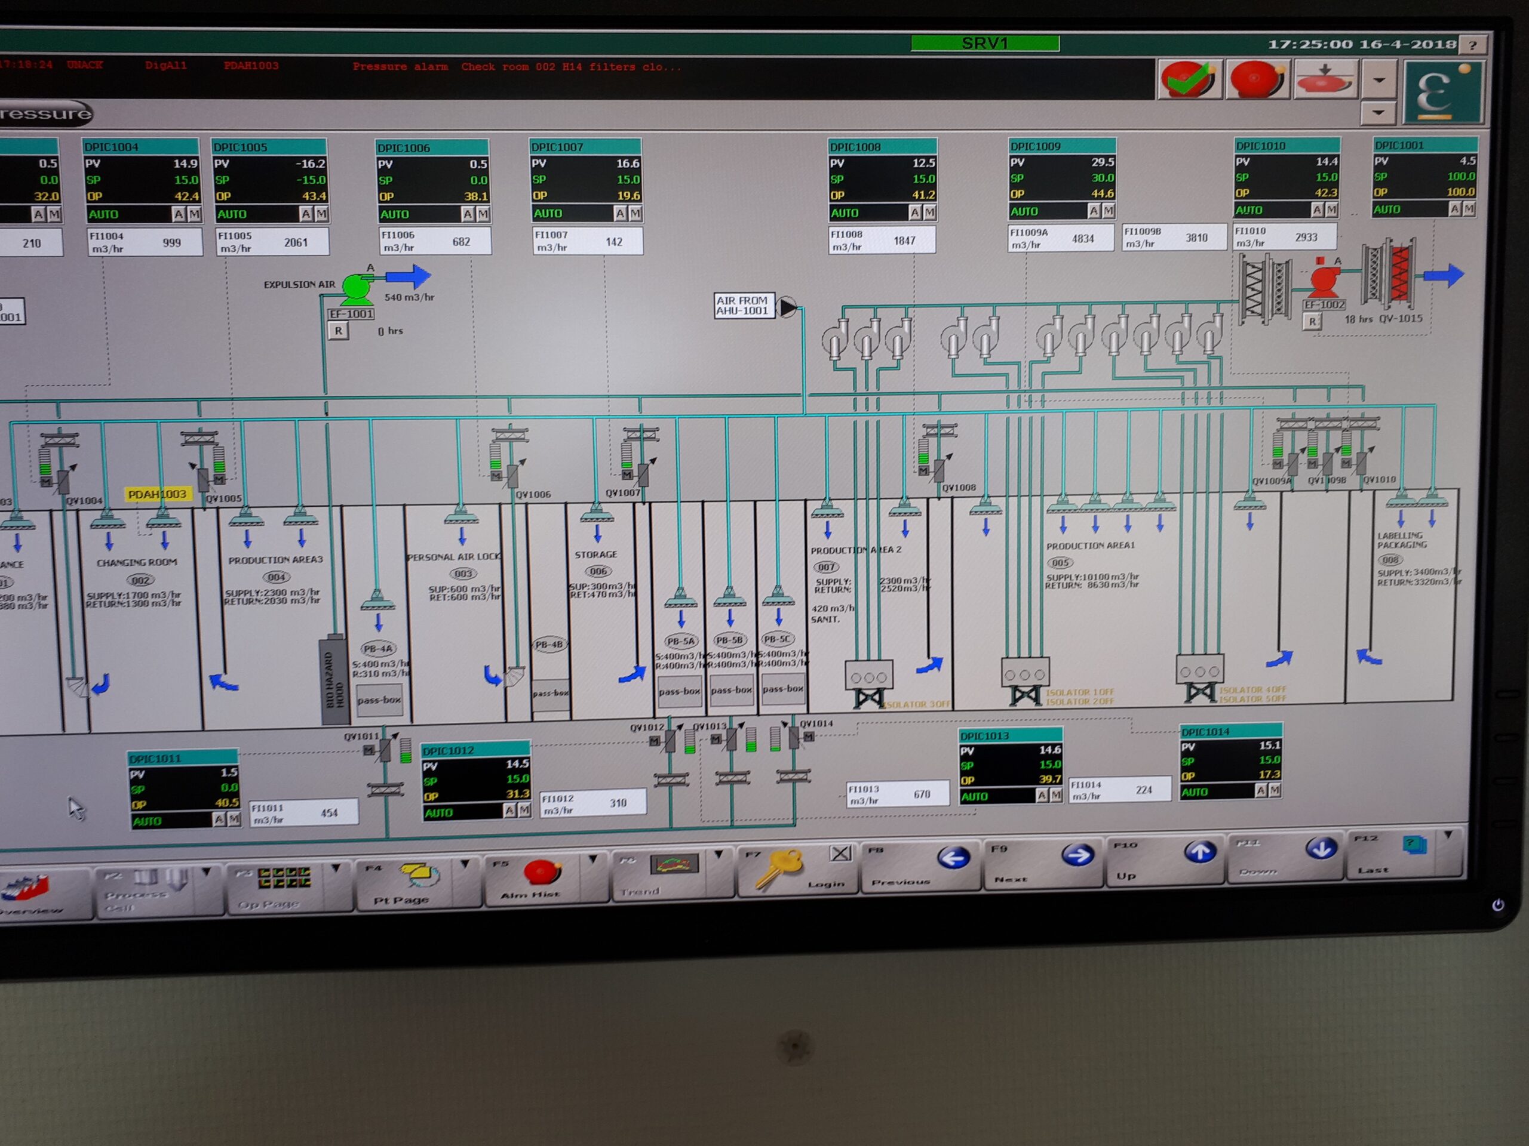Open the upper dropdown arrow beside alarm icons

(x=1378, y=80)
